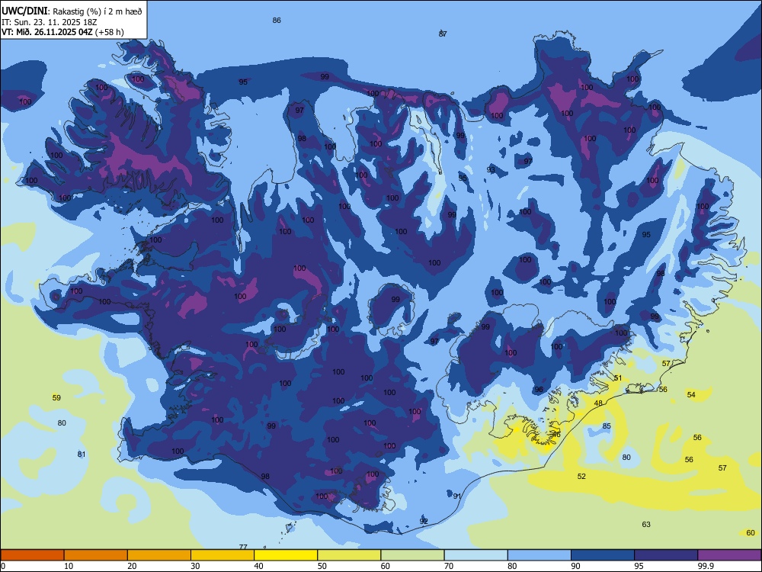Click the '86' humidity value over the northern sea
Viewport: 762px width, 572px height.
[x=277, y=21]
